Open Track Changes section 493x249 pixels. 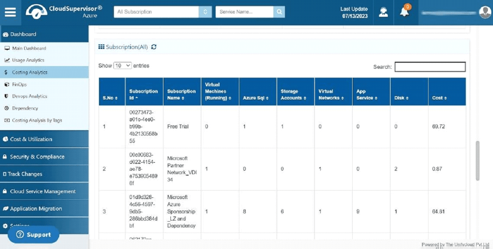click(x=44, y=174)
